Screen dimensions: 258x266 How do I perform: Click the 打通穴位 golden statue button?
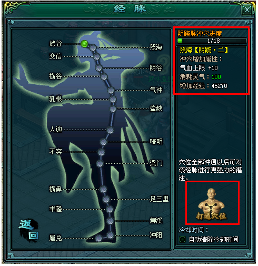(212, 204)
